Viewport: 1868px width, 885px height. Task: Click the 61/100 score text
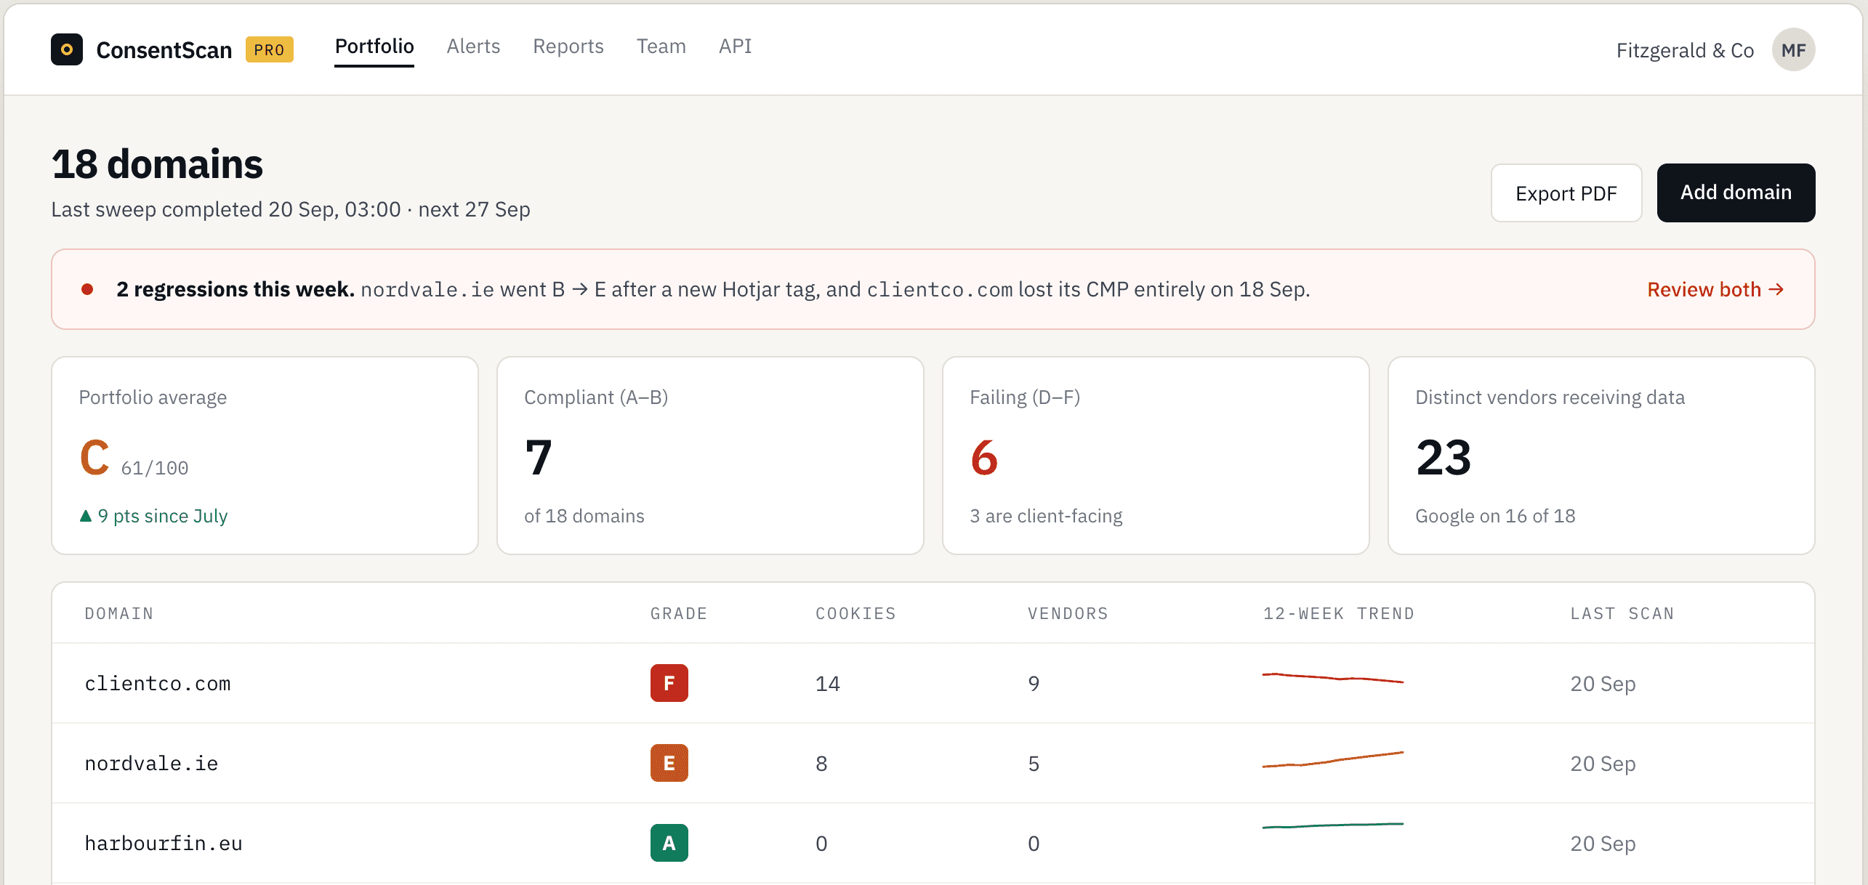155,468
